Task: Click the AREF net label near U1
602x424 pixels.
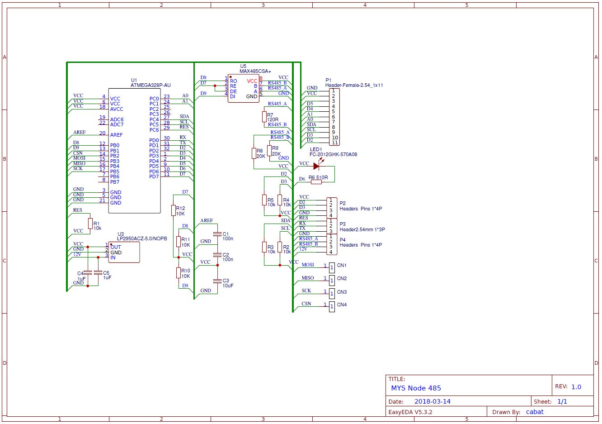Action: point(79,132)
